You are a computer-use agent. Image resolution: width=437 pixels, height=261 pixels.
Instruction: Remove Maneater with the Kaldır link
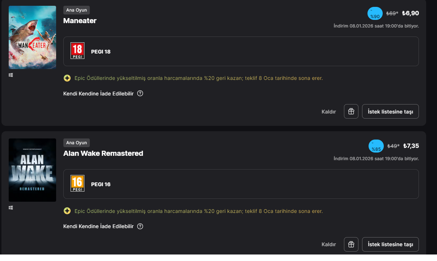click(329, 112)
